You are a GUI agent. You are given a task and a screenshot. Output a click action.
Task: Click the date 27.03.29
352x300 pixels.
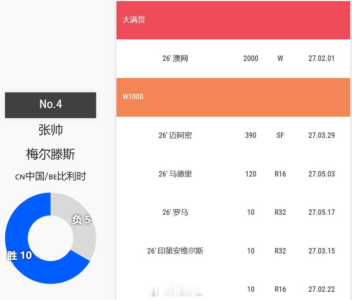[x=322, y=135]
